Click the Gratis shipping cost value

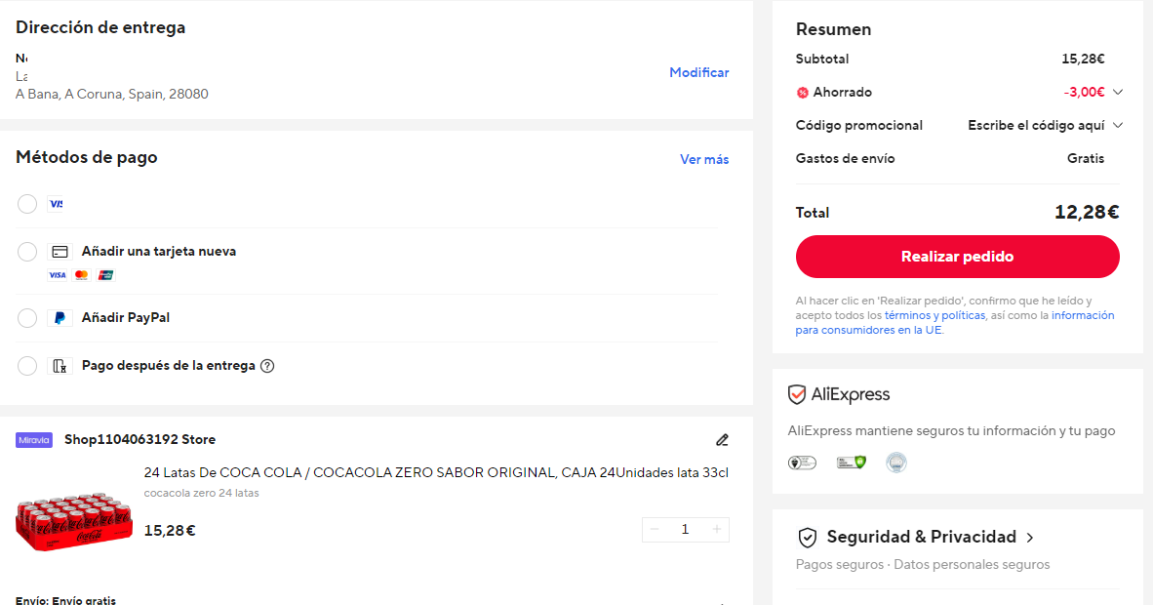click(x=1086, y=158)
